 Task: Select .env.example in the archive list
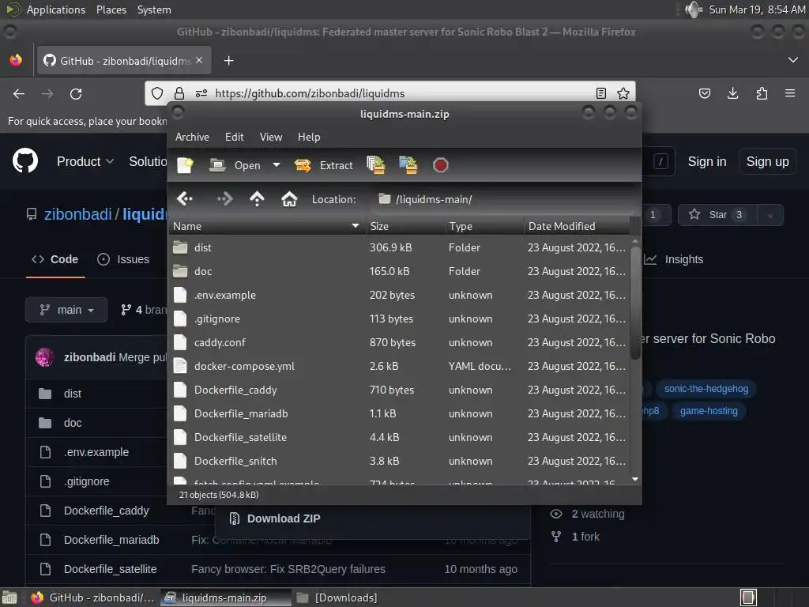tap(399, 296)
